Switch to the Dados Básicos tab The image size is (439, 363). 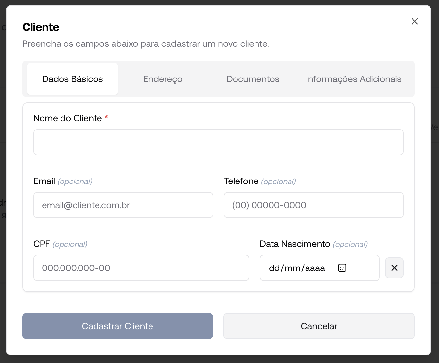click(x=73, y=79)
